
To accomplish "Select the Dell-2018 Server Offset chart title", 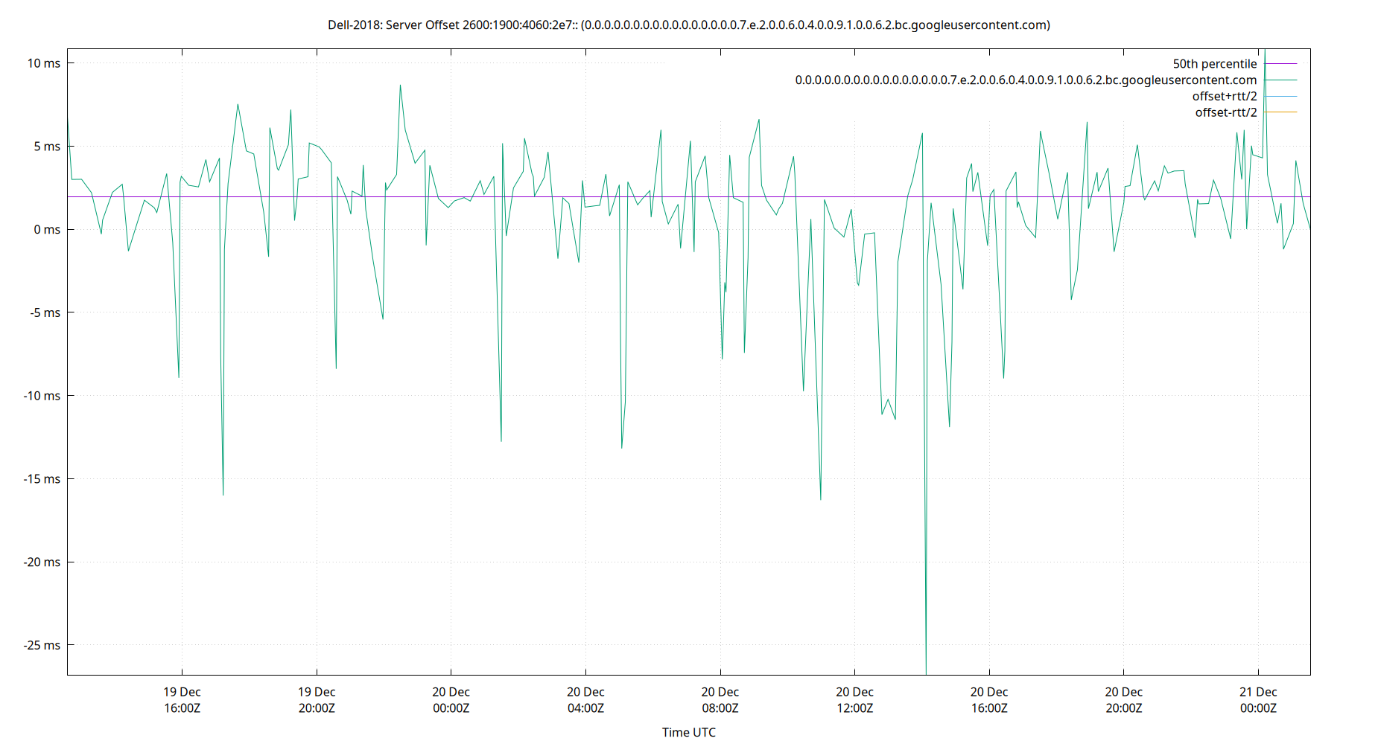I will click(688, 25).
